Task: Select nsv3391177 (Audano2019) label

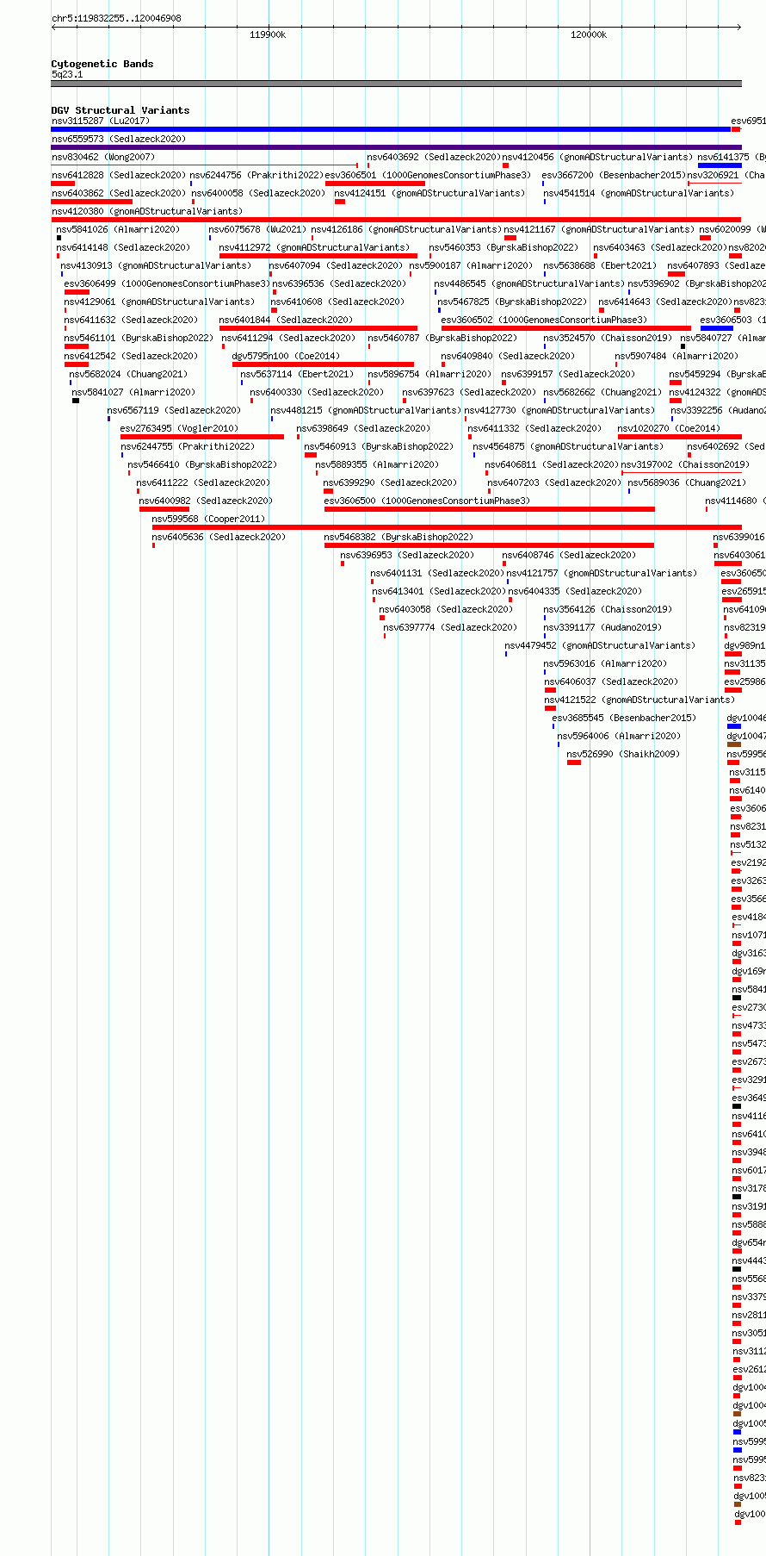Action: tap(602, 627)
